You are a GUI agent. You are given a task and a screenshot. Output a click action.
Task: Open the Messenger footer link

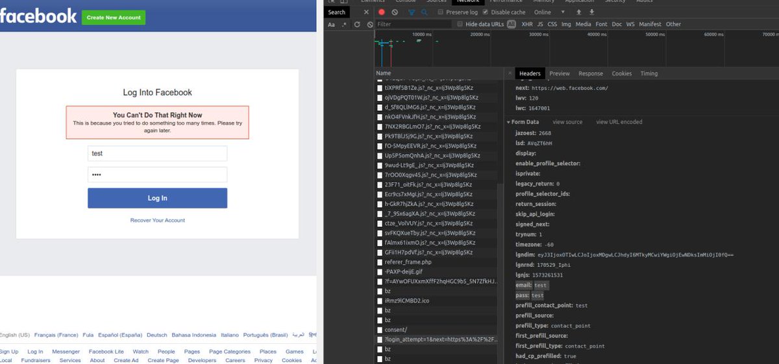66,352
